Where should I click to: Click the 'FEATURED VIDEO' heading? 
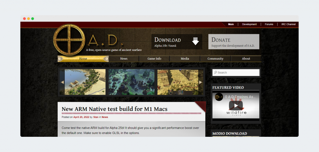click(228, 87)
